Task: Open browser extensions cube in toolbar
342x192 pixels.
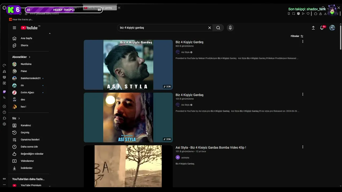Action: pos(316,14)
